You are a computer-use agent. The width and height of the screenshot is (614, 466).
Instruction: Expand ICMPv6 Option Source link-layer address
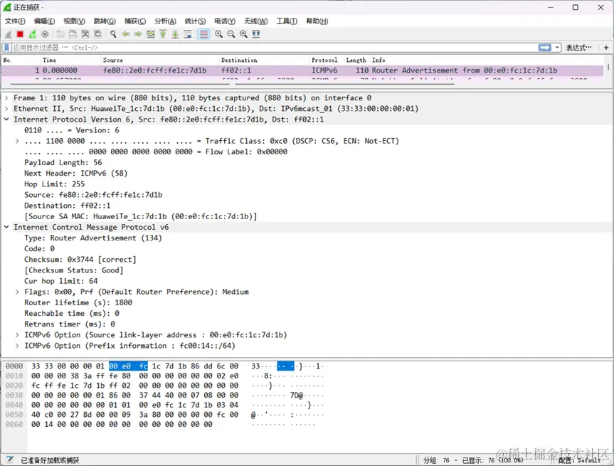(x=17, y=335)
